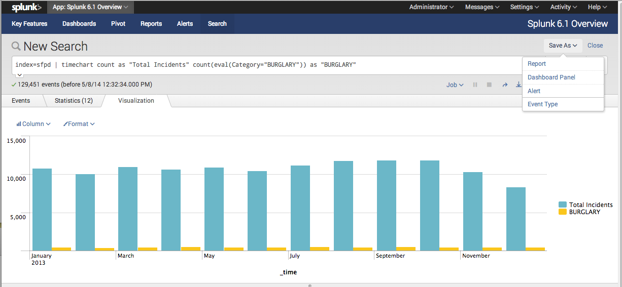
Task: Click the export download icon
Action: [519, 85]
